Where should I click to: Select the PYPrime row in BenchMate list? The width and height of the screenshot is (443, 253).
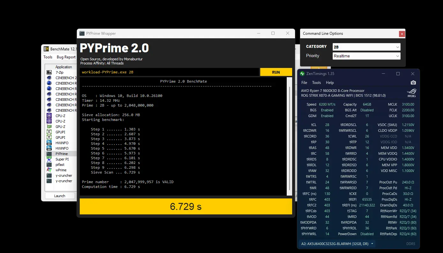61,154
